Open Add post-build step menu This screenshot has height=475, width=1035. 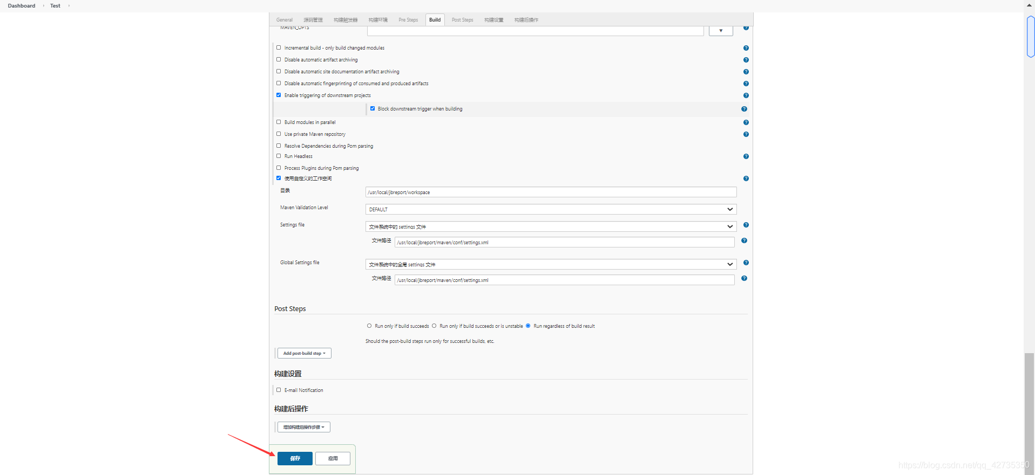pos(305,353)
